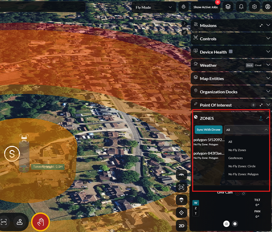Close the zone filter dropdown showing All
Screen dimensions: 272x232
[x=247, y=130]
